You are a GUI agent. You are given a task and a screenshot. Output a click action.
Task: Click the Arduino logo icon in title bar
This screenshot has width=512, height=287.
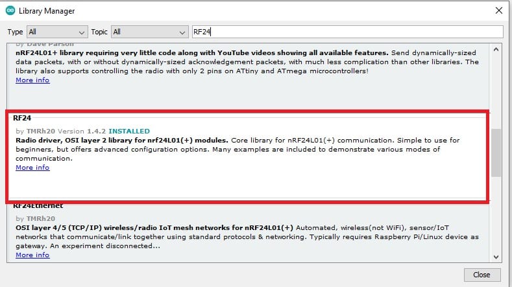[10, 10]
